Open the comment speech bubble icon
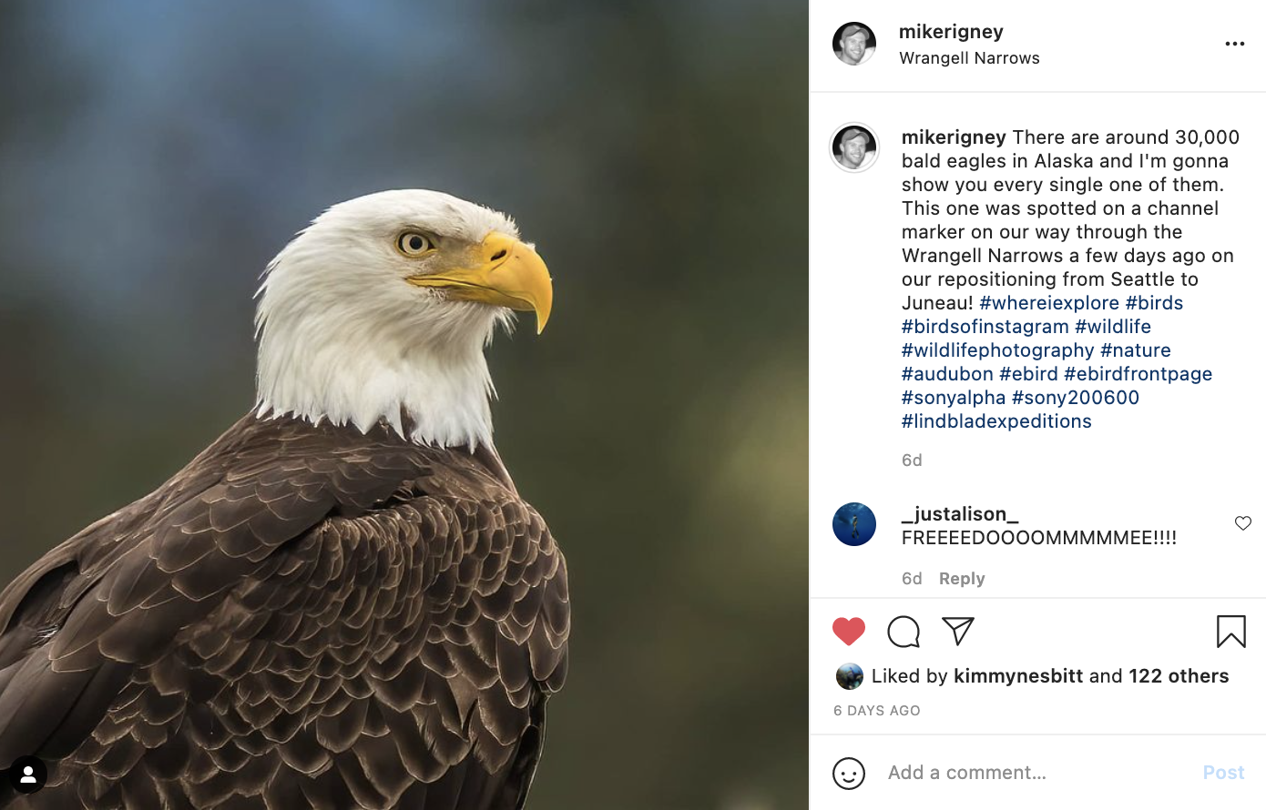The image size is (1266, 810). [904, 632]
